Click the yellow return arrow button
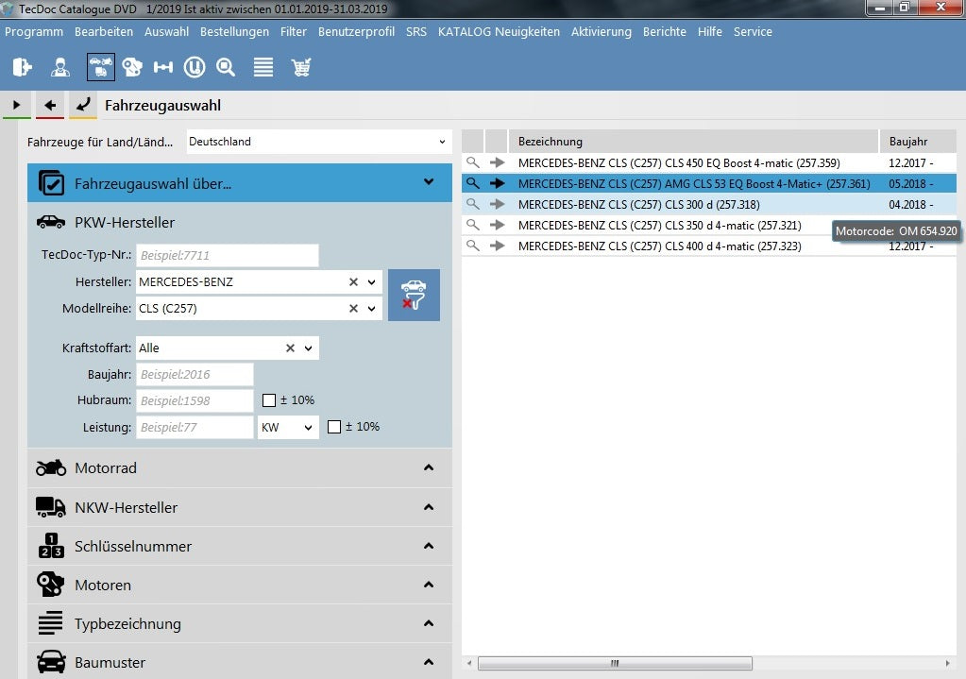966x679 pixels. click(x=82, y=106)
